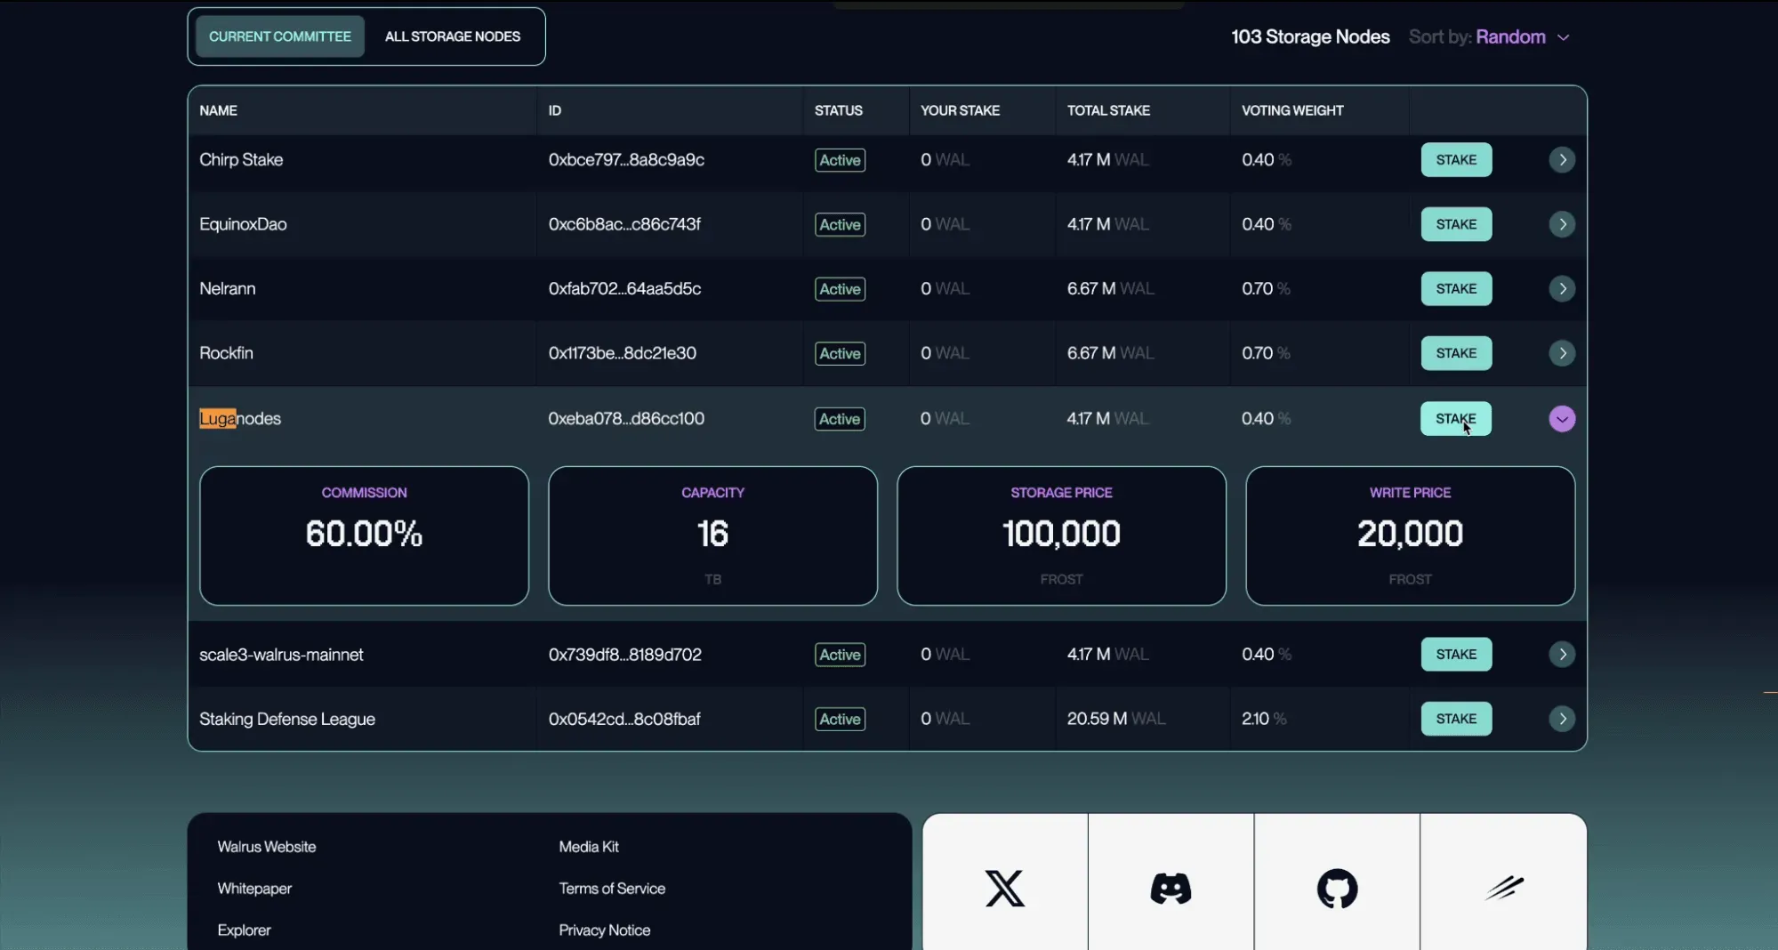1778x950 pixels.
Task: Click the Write Price 20,000 card
Action: pyautogui.click(x=1410, y=535)
